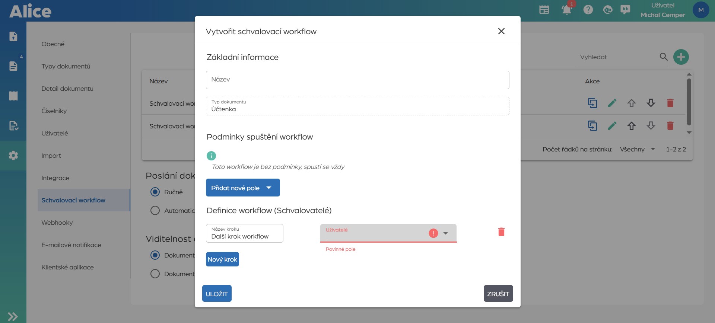
Task: Click the notification bell icon
Action: point(566,10)
